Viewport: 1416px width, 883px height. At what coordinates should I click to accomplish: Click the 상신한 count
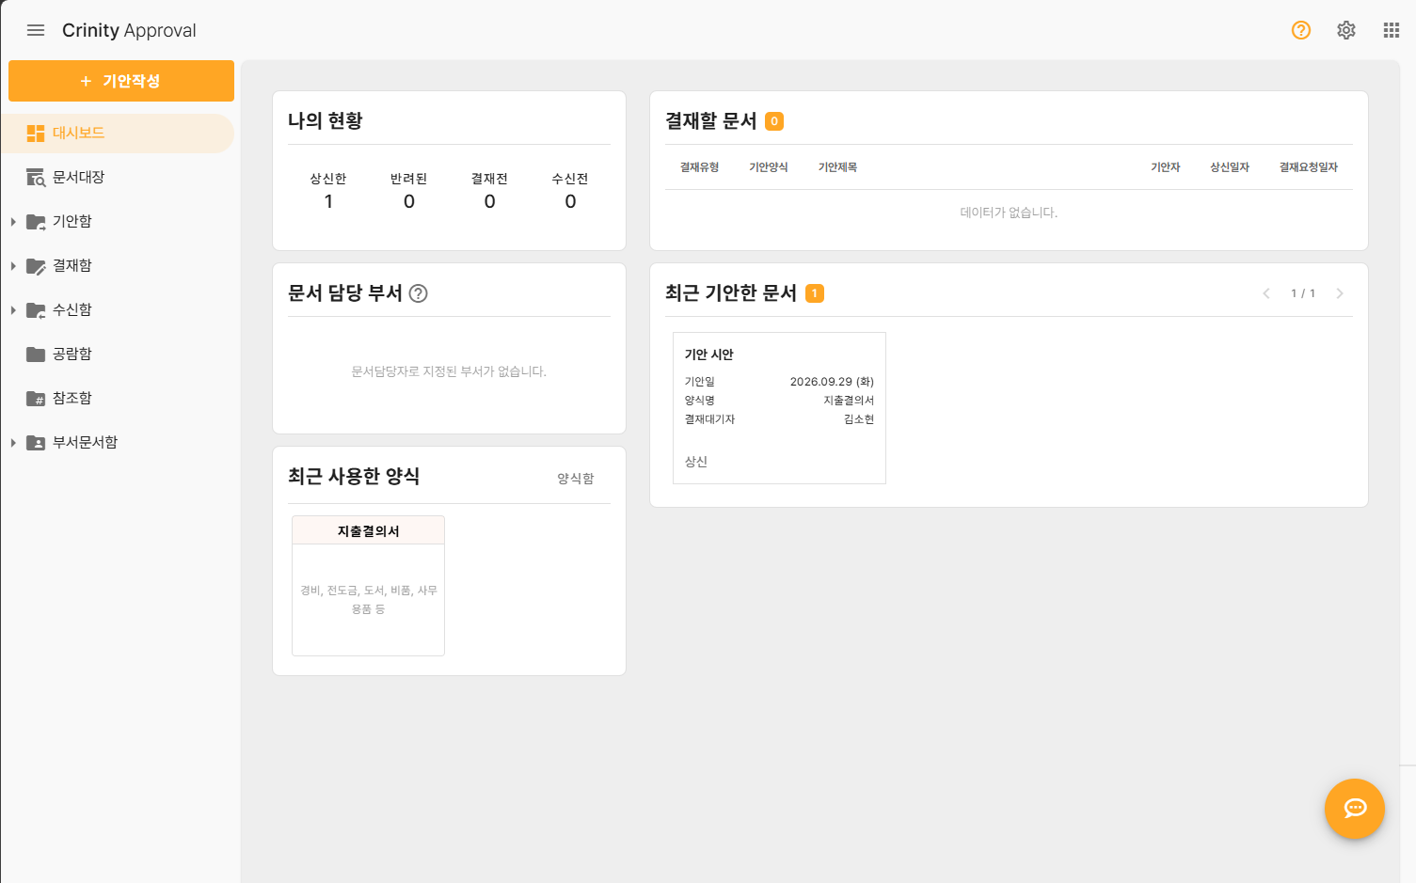pos(328,201)
